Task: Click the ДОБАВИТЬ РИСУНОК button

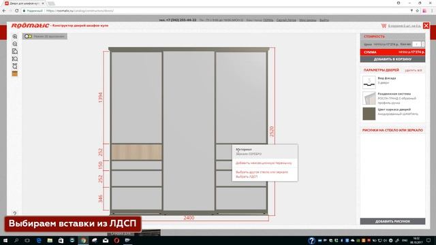Action: (392, 221)
